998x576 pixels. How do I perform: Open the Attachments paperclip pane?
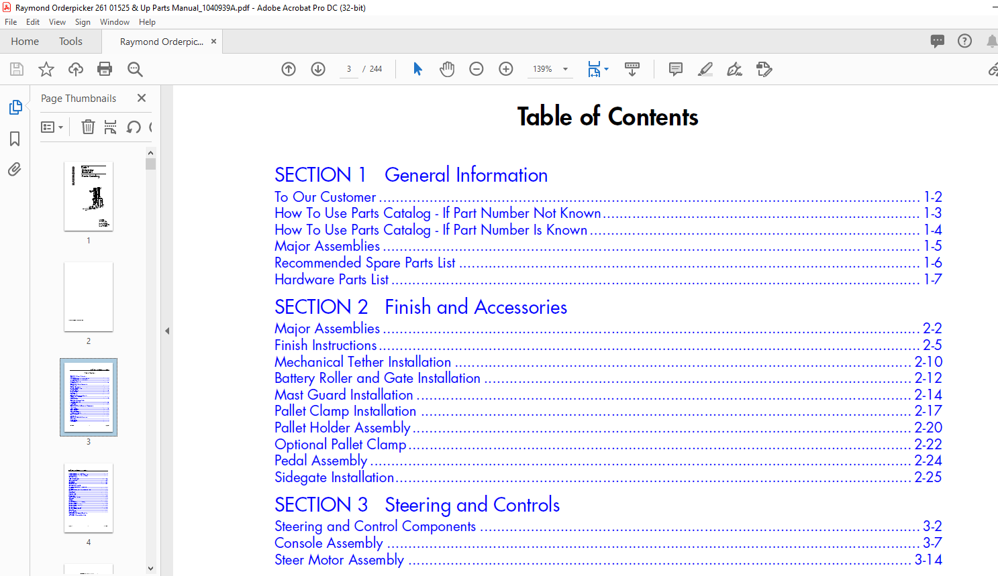coord(15,169)
